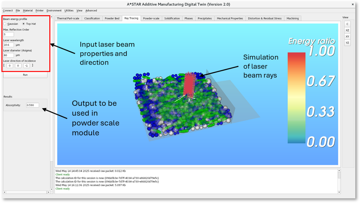Click the Laser wavelength input field
The image size is (360, 203).
tap(8, 45)
